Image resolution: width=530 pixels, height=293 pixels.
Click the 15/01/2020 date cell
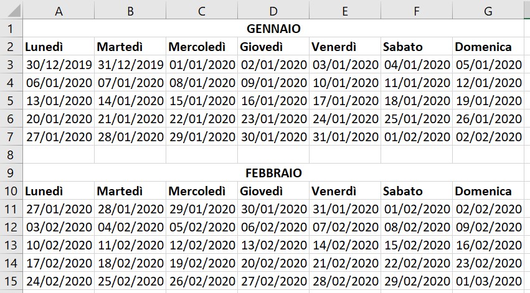[x=202, y=101]
